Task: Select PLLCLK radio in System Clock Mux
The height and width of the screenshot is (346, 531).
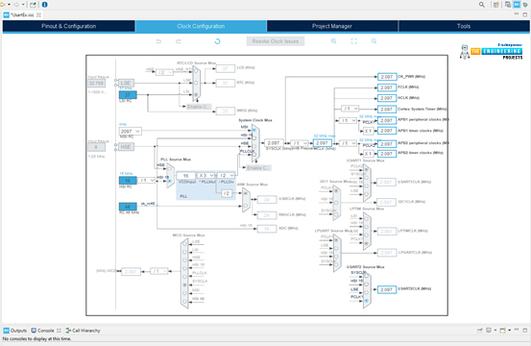Action: pyautogui.click(x=254, y=154)
